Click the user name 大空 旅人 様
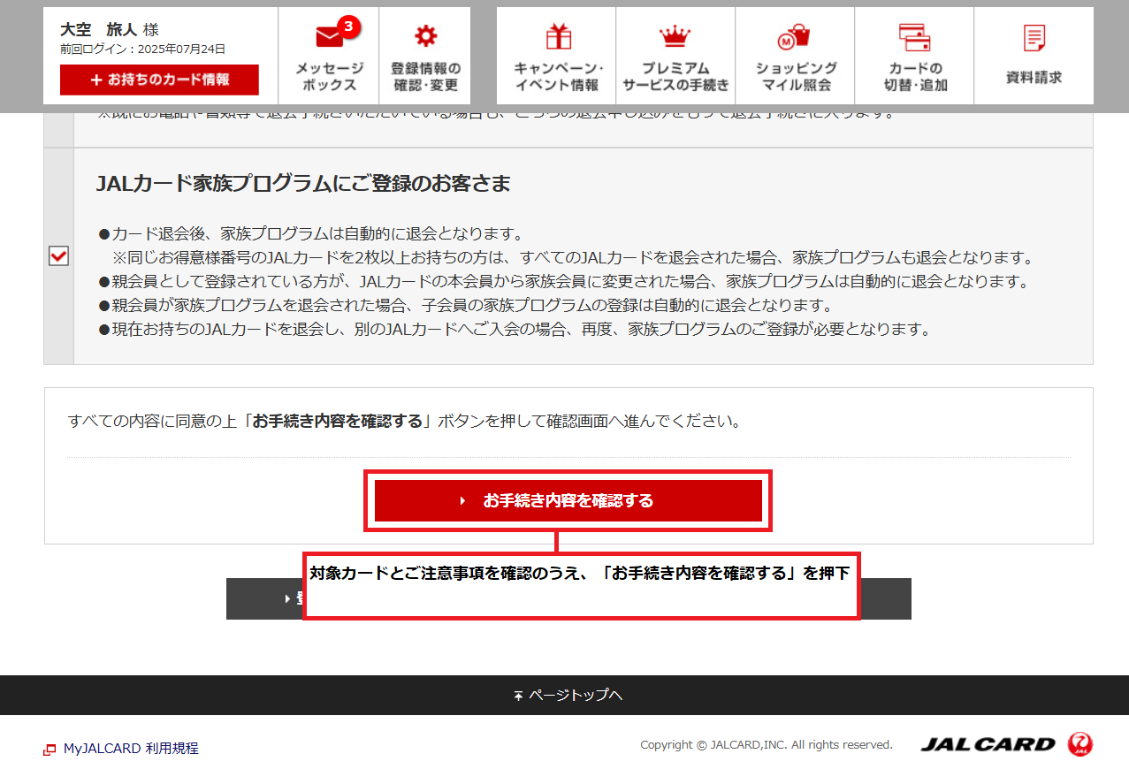 click(x=110, y=30)
